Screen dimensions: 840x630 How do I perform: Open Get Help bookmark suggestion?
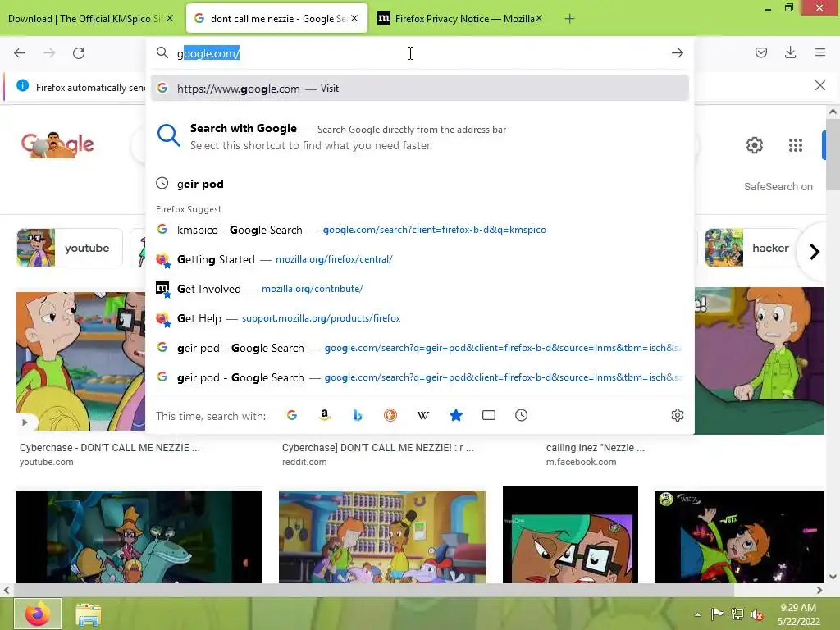coord(419,318)
